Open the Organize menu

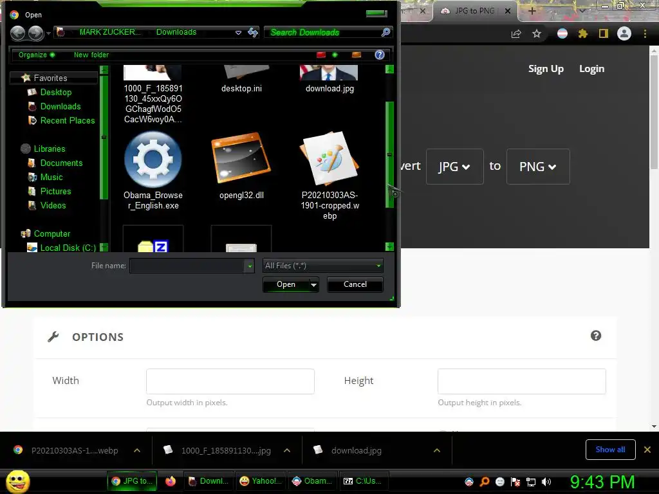coord(36,55)
